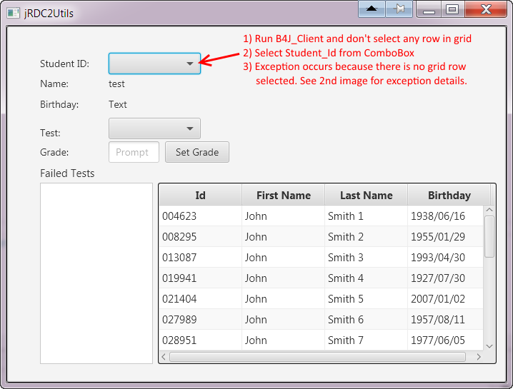The image size is (513, 389).
Task: Click the Smith 5 last name cell
Action: coord(366,298)
